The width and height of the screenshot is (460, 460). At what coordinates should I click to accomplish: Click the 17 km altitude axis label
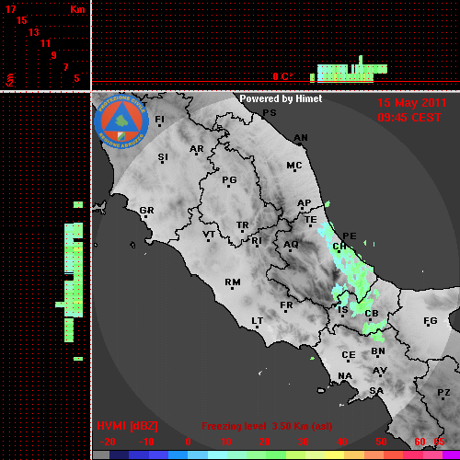click(11, 9)
